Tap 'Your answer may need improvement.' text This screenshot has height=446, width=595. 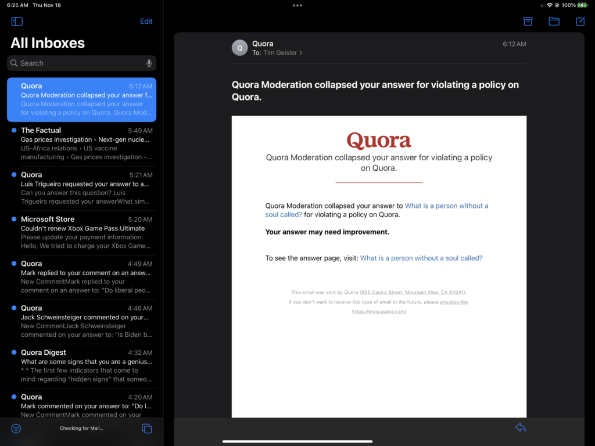(327, 232)
